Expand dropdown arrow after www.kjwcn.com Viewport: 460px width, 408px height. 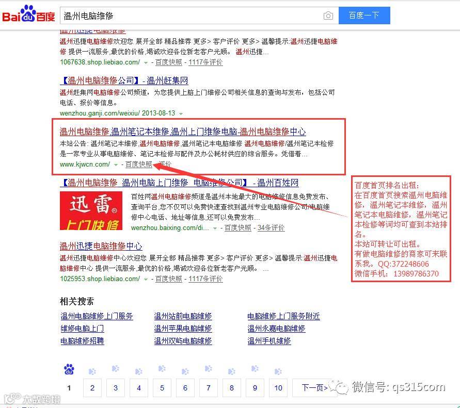coord(116,165)
